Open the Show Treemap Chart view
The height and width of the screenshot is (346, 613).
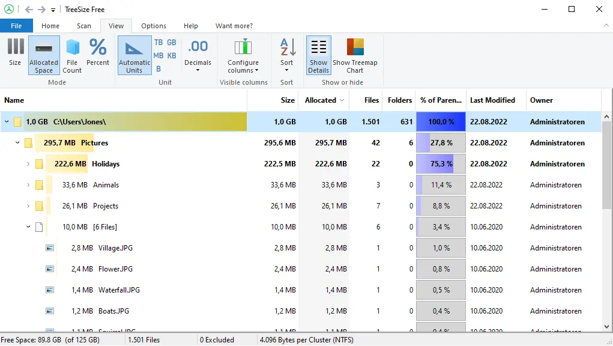tap(355, 55)
